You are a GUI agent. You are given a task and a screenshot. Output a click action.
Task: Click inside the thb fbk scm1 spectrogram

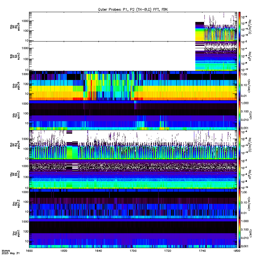pyautogui.click(x=133, y=115)
